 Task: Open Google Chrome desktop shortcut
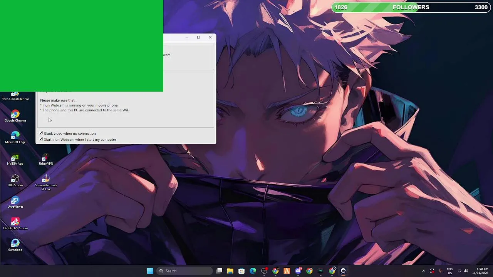point(15,116)
